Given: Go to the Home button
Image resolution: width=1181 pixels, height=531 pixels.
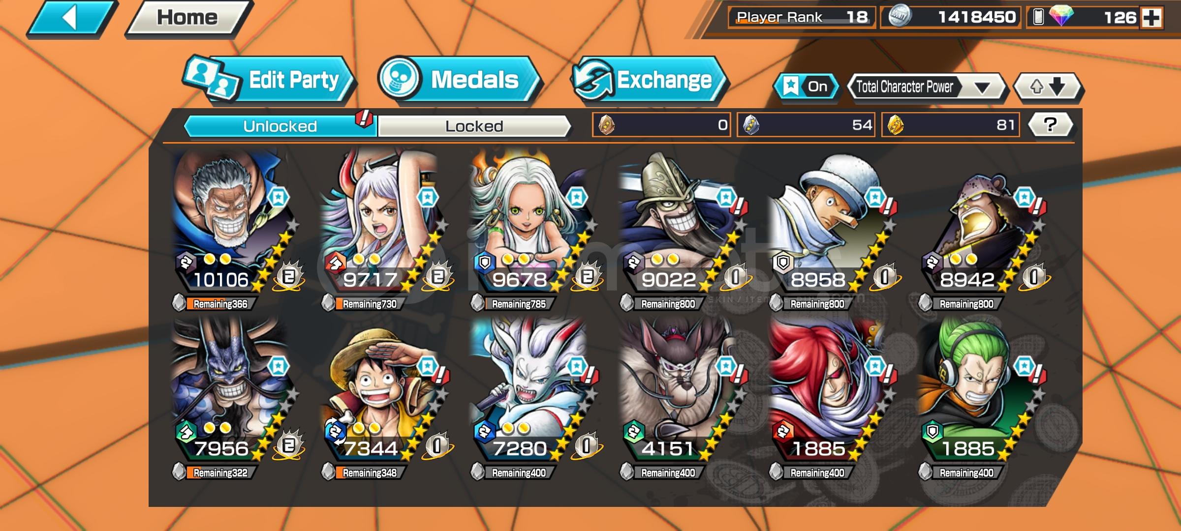Looking at the screenshot, I should [188, 18].
